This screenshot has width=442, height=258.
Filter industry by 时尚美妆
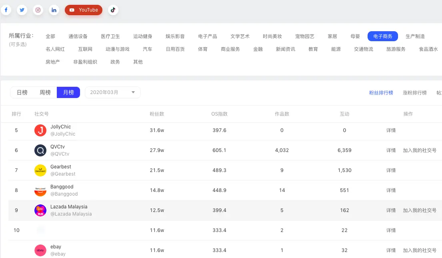(272, 36)
